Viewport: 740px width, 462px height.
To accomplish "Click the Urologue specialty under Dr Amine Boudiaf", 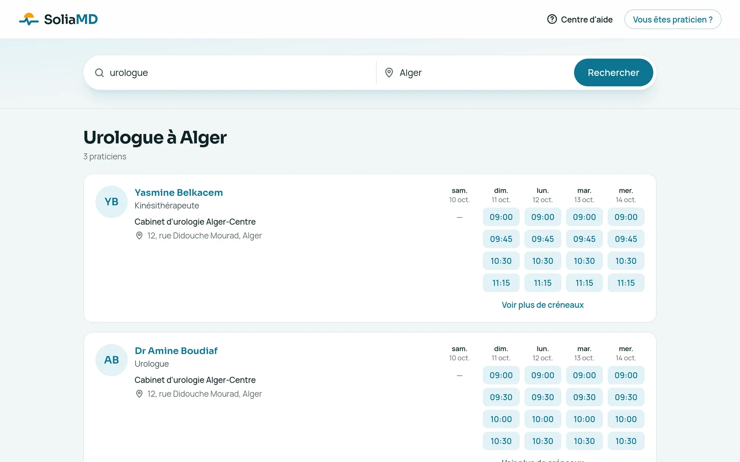I will coord(152,364).
